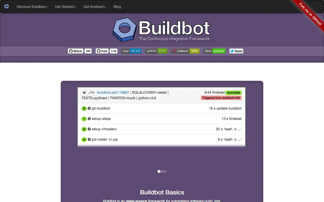324x202 pixels.
Task: Click step number 3 badge
Action: point(84,140)
